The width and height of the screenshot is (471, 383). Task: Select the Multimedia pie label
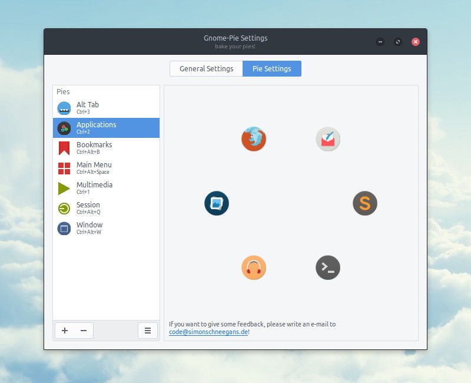[x=95, y=184]
